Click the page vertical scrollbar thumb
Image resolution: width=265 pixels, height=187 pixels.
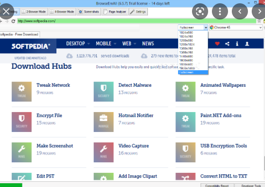click(264, 163)
